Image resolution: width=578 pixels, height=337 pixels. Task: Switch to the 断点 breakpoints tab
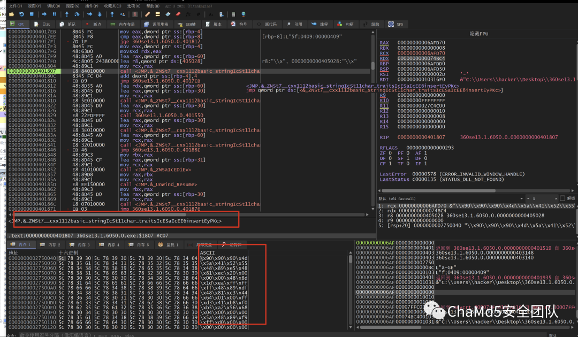94,24
